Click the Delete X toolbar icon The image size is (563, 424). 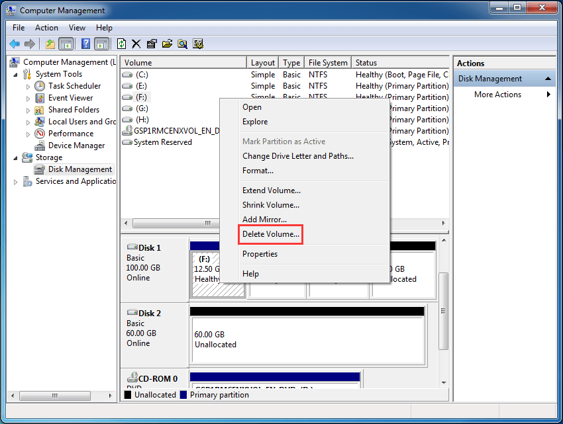tap(136, 44)
